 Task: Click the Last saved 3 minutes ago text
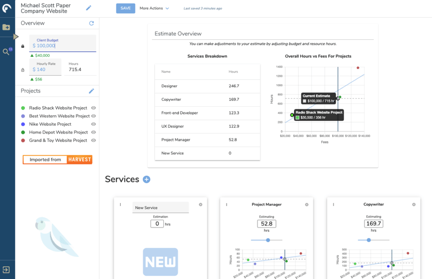tap(203, 8)
